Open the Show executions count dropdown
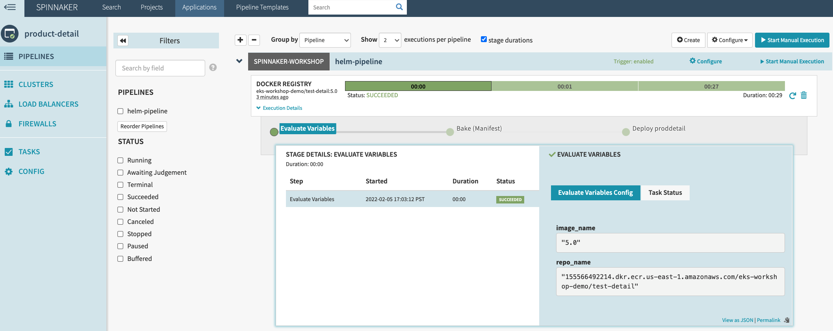Viewport: 833px width, 331px height. pyautogui.click(x=390, y=40)
